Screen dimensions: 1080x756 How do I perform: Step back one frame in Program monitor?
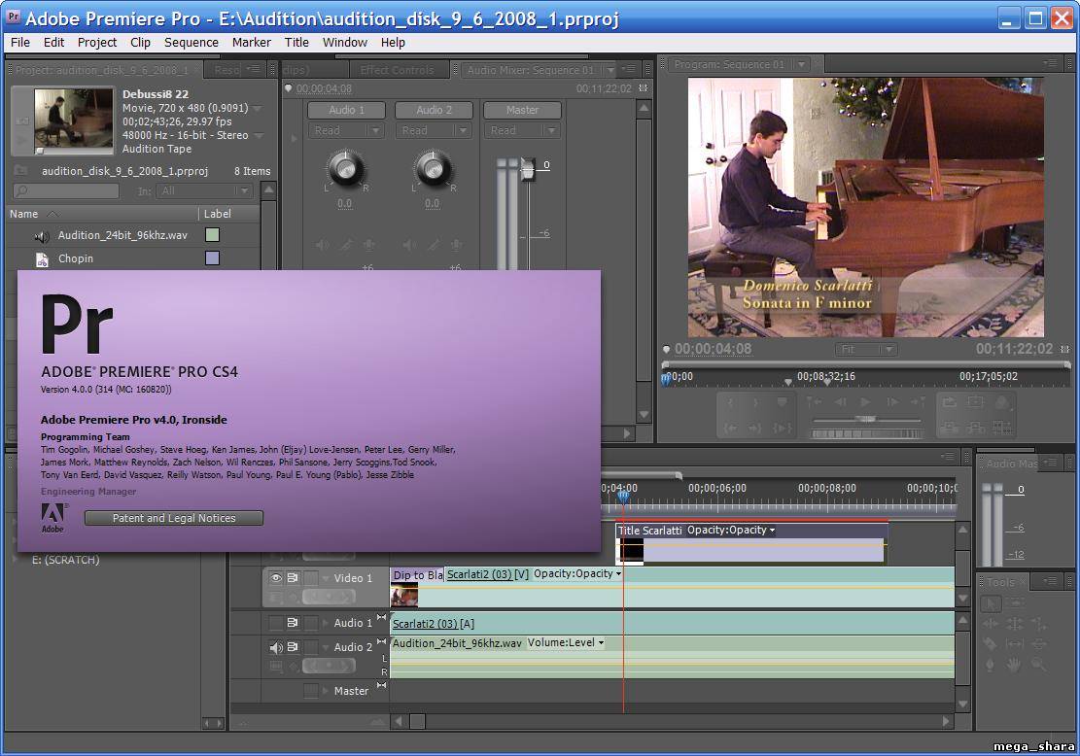[x=840, y=402]
